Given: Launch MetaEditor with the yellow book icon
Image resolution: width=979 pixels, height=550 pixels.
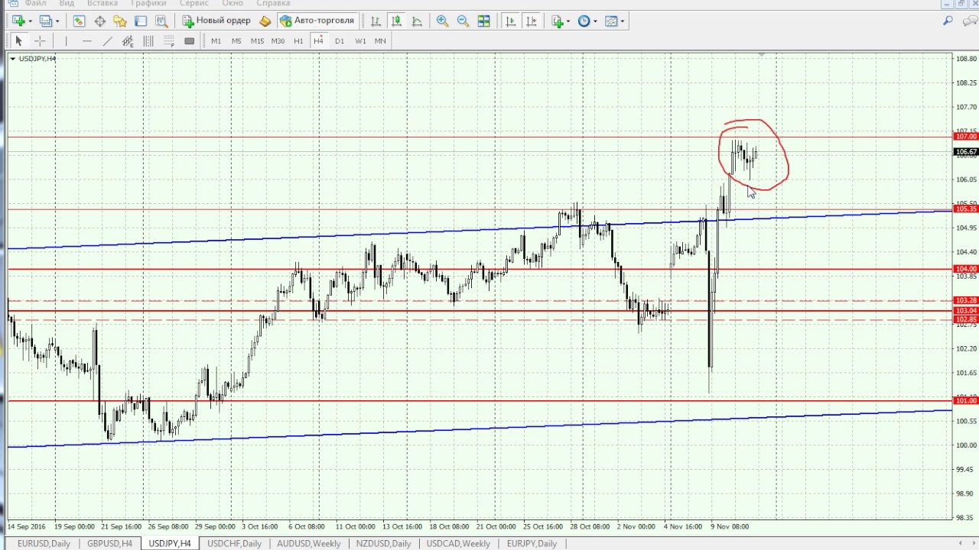Looking at the screenshot, I should click(265, 21).
